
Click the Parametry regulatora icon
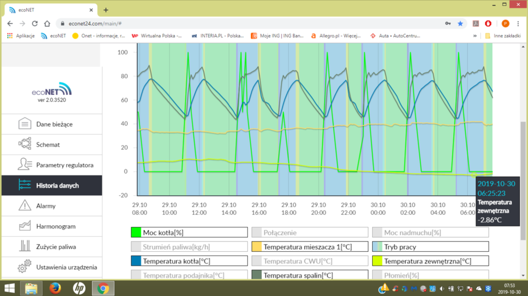click(24, 165)
